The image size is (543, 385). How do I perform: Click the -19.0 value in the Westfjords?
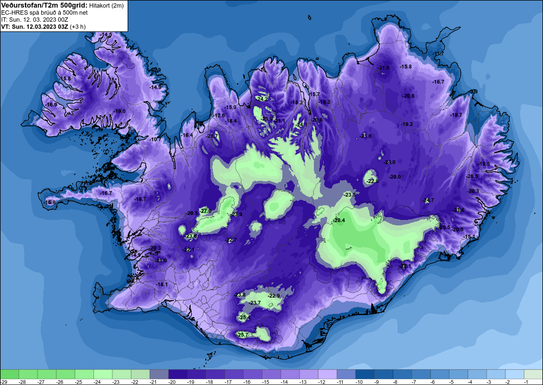click(x=119, y=111)
